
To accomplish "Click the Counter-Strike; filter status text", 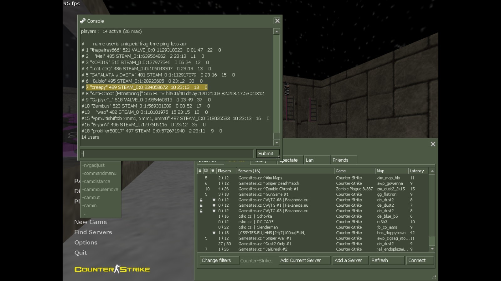I will click(x=256, y=261).
